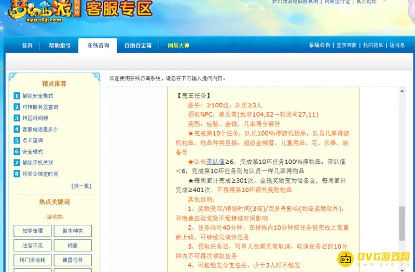The height and width of the screenshot is (272, 415).
Task: Select the 神器任务 keyword button
Action: pos(73,260)
